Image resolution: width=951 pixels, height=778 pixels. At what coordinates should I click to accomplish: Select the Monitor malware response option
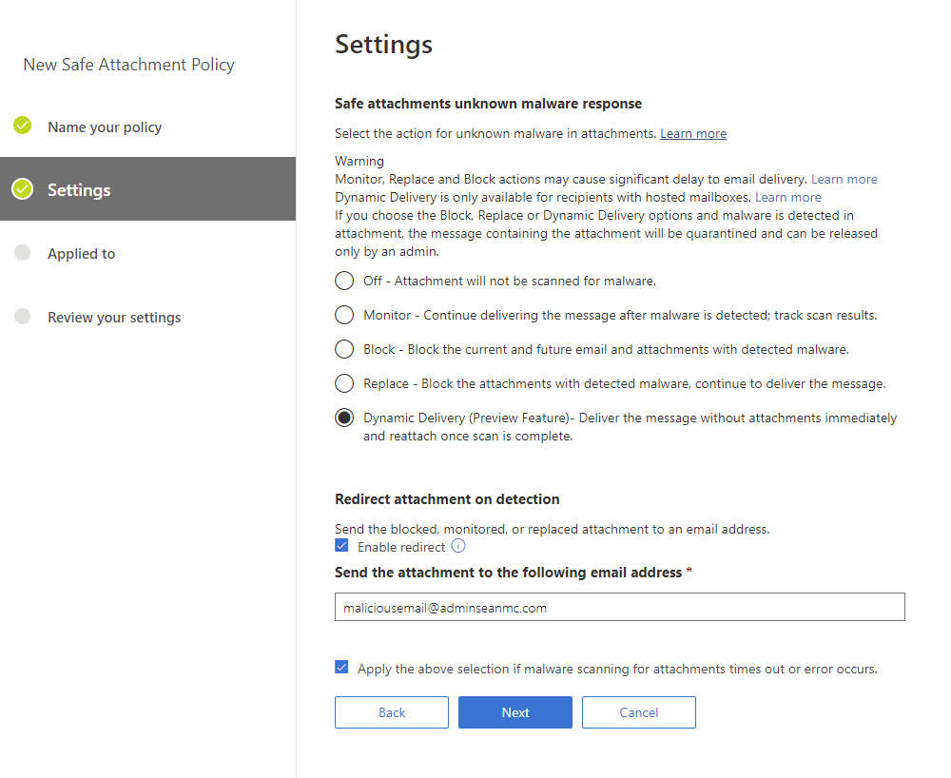[x=344, y=315]
